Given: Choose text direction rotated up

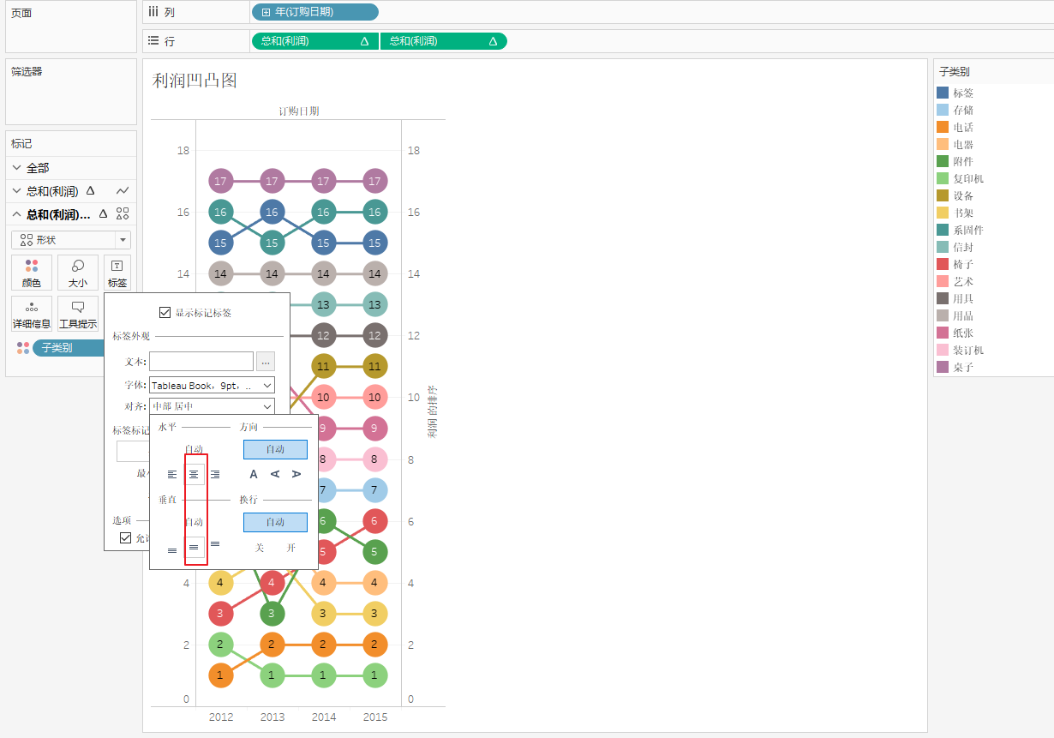Looking at the screenshot, I should pyautogui.click(x=275, y=474).
